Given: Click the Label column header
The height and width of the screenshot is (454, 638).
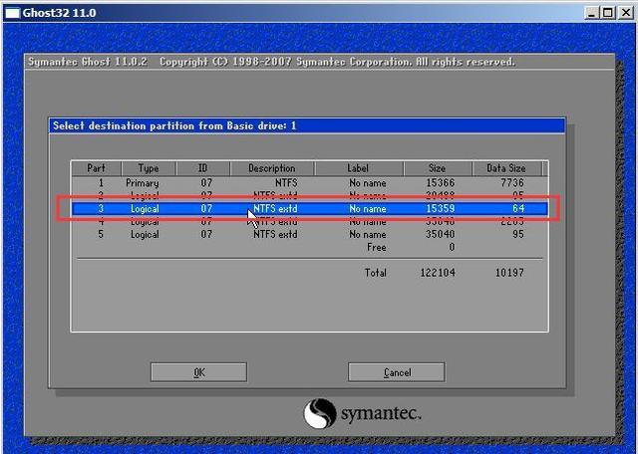Looking at the screenshot, I should click(358, 168).
